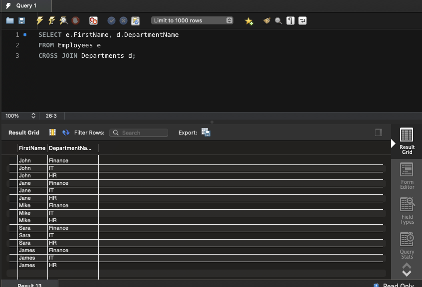Open the Form Editor view
This screenshot has height=287, width=422.
tap(407, 176)
